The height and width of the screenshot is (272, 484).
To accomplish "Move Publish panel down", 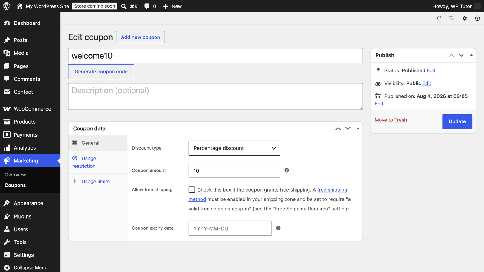I will click(461, 55).
